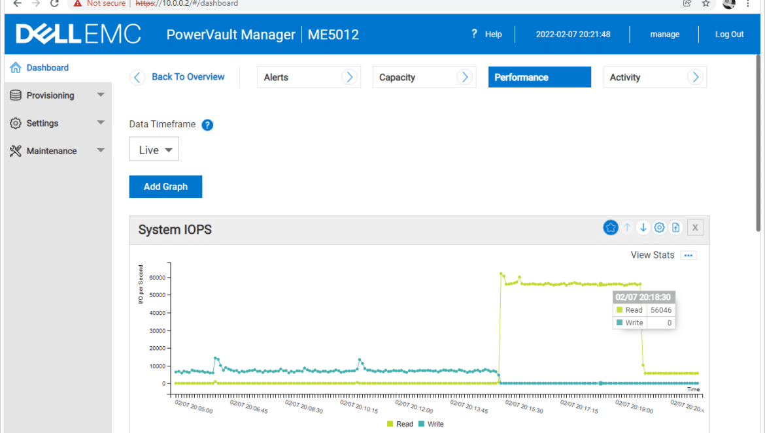Click the Capacity tab right chevron
This screenshot has width=765, height=433.
(x=464, y=77)
